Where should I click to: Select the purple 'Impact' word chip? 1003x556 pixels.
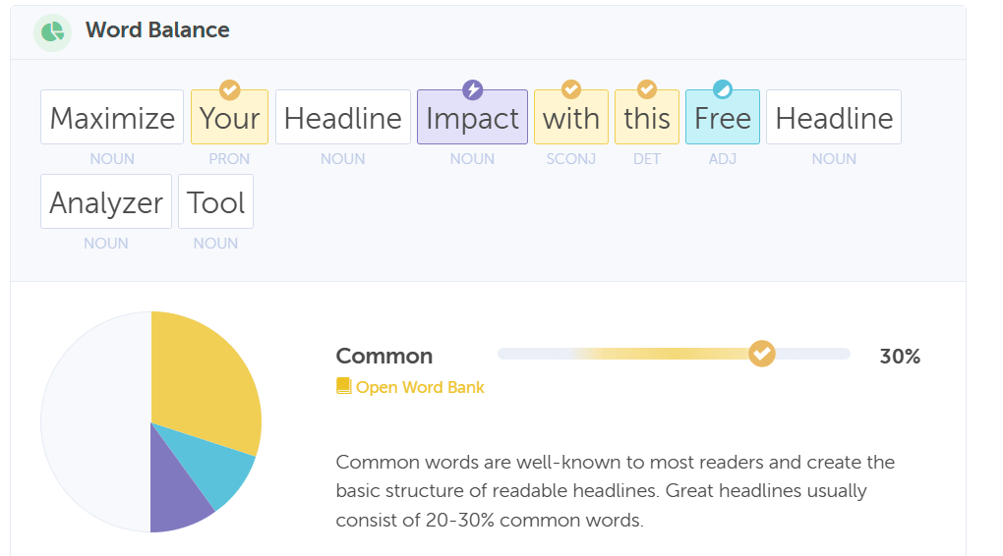[x=472, y=118]
